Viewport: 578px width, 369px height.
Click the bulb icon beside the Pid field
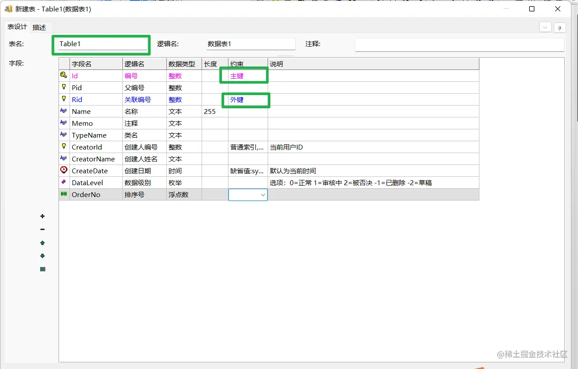[64, 87]
